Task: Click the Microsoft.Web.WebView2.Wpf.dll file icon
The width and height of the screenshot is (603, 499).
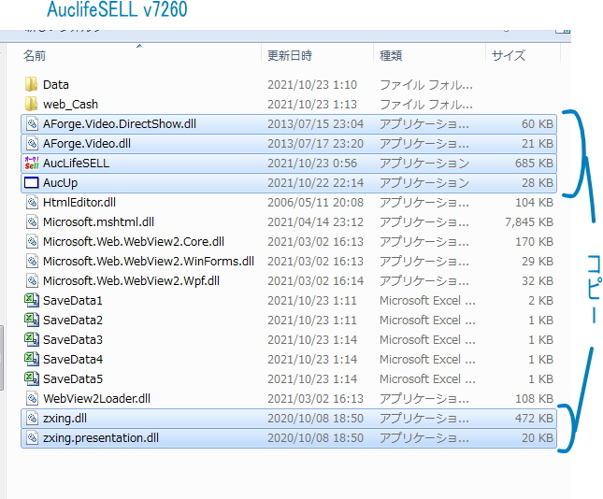Action: click(x=32, y=280)
